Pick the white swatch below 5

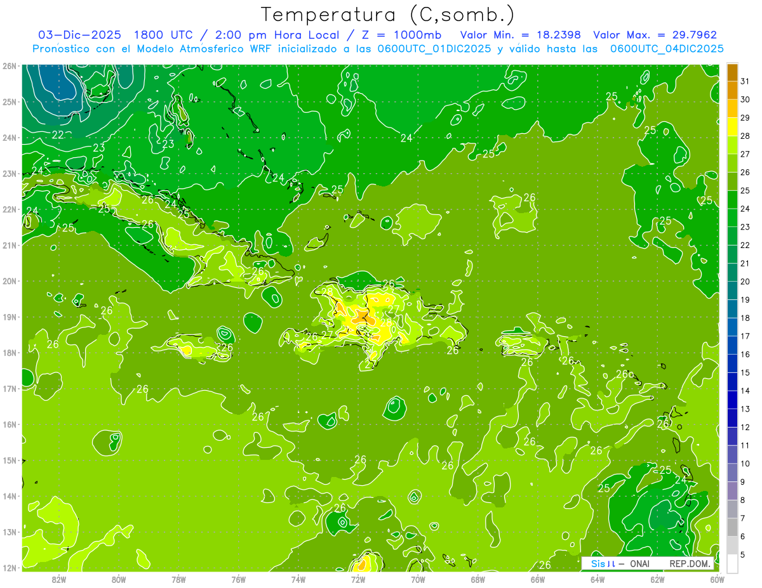click(732, 563)
